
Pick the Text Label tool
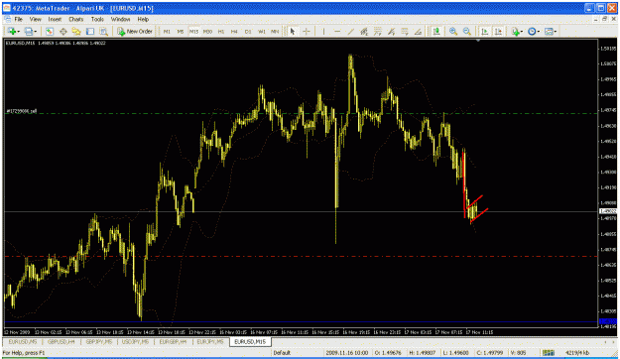(x=405, y=31)
